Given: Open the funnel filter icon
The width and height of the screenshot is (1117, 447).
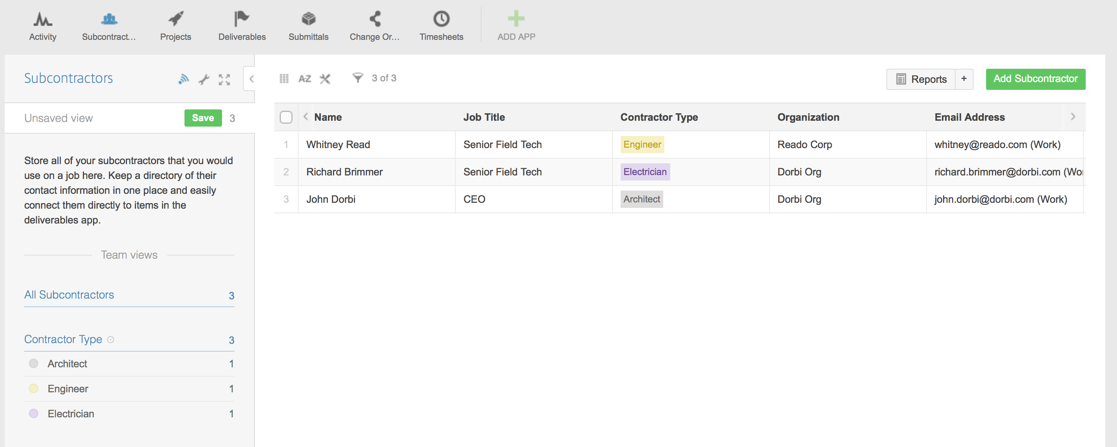Looking at the screenshot, I should coord(357,78).
